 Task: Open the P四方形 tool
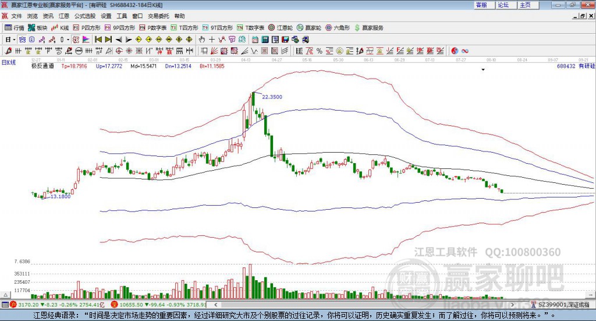87,28
